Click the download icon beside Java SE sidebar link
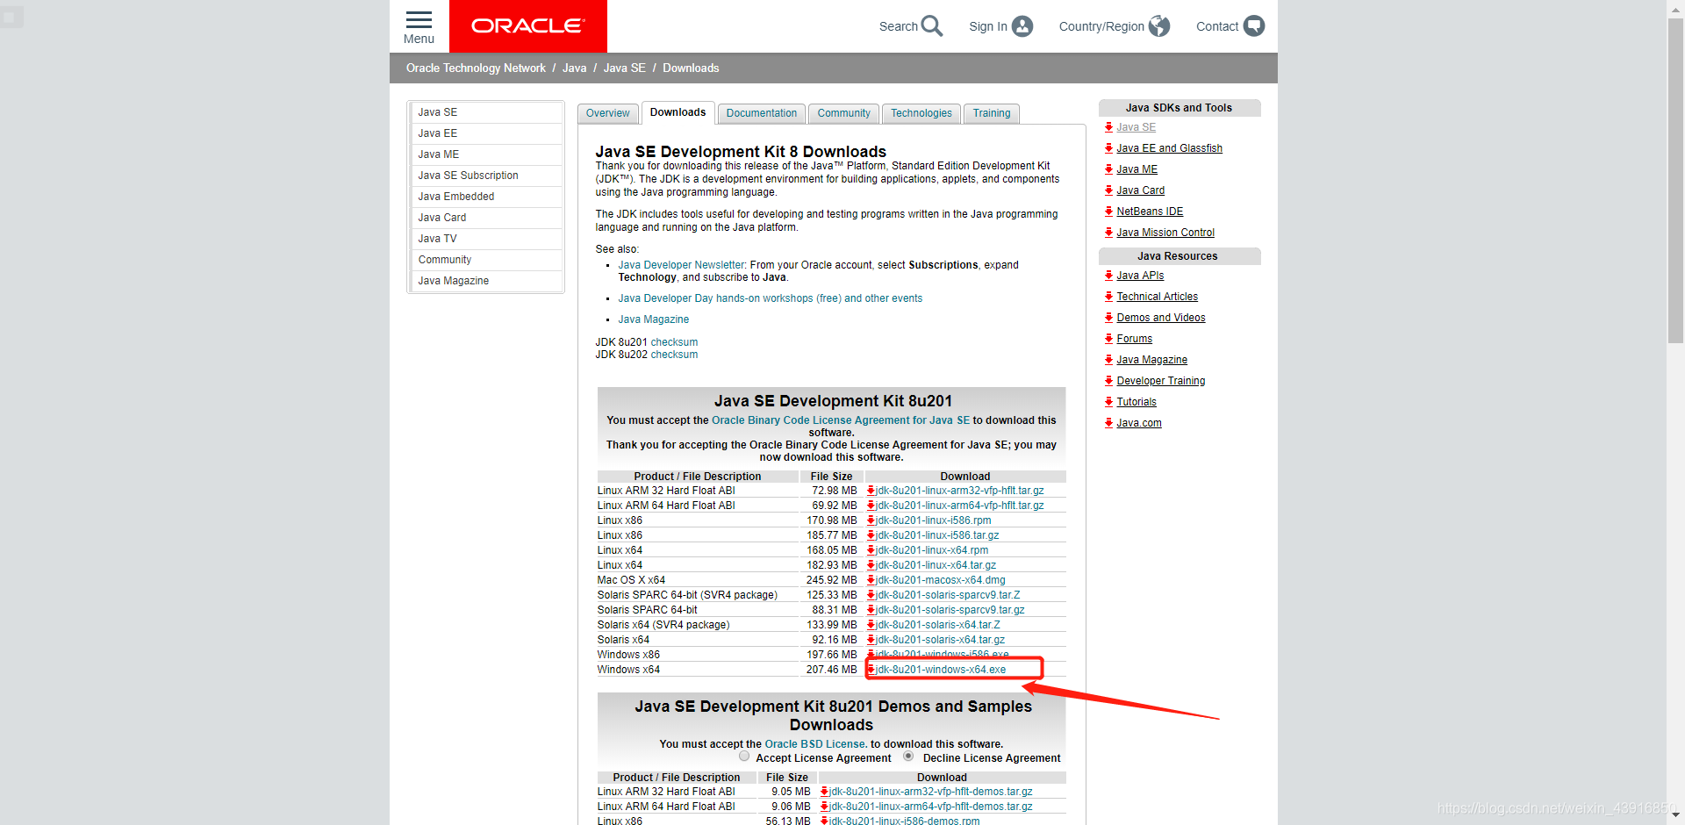This screenshot has height=825, width=1685. pyautogui.click(x=1108, y=126)
